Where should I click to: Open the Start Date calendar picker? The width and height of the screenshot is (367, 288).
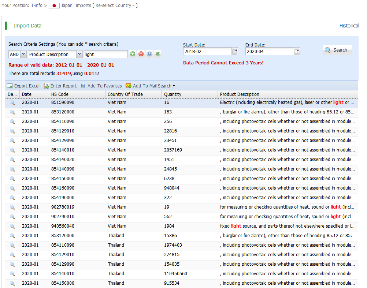(x=235, y=51)
